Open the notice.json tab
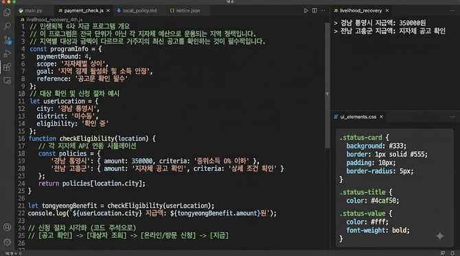The width and height of the screenshot is (460, 256). pos(188,11)
